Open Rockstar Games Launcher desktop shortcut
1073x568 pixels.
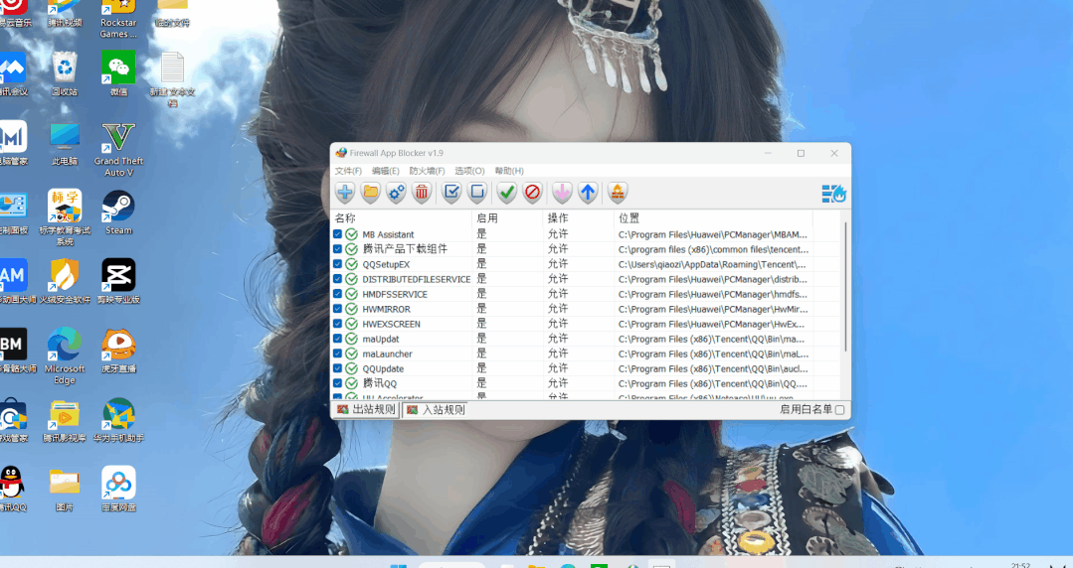tap(118, 19)
